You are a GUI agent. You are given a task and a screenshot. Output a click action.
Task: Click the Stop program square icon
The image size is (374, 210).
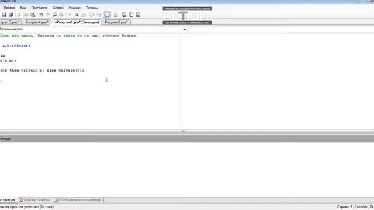pyautogui.click(x=77, y=15)
